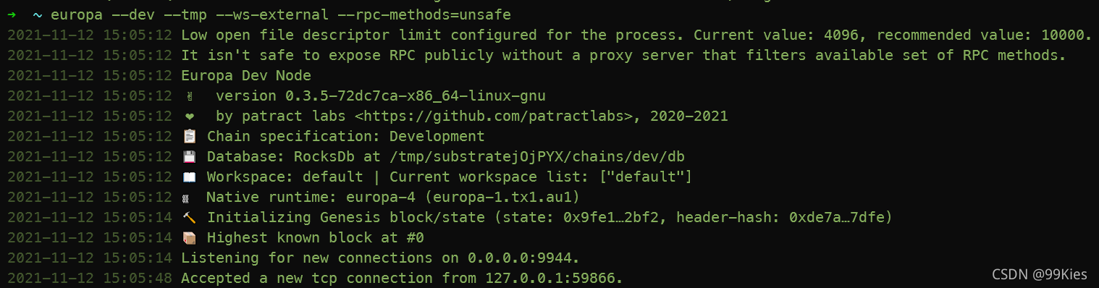Click the open book Workspace icon
The image size is (1099, 288).
click(x=190, y=177)
